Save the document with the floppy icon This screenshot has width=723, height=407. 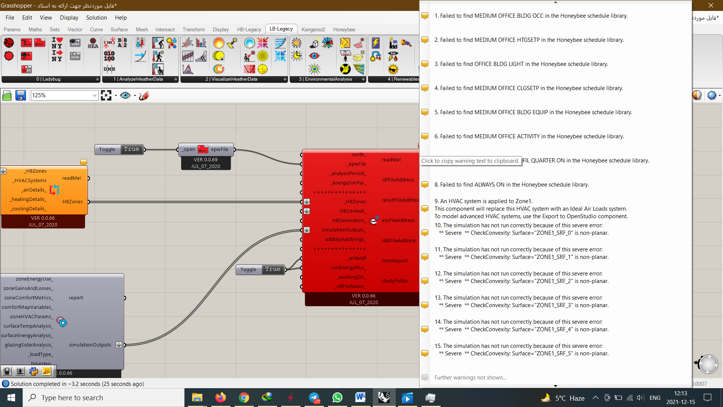pyautogui.click(x=21, y=95)
